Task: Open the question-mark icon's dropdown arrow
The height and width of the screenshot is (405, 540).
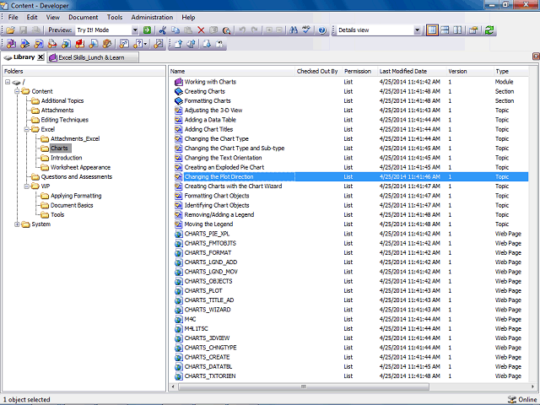Action: tap(146, 44)
